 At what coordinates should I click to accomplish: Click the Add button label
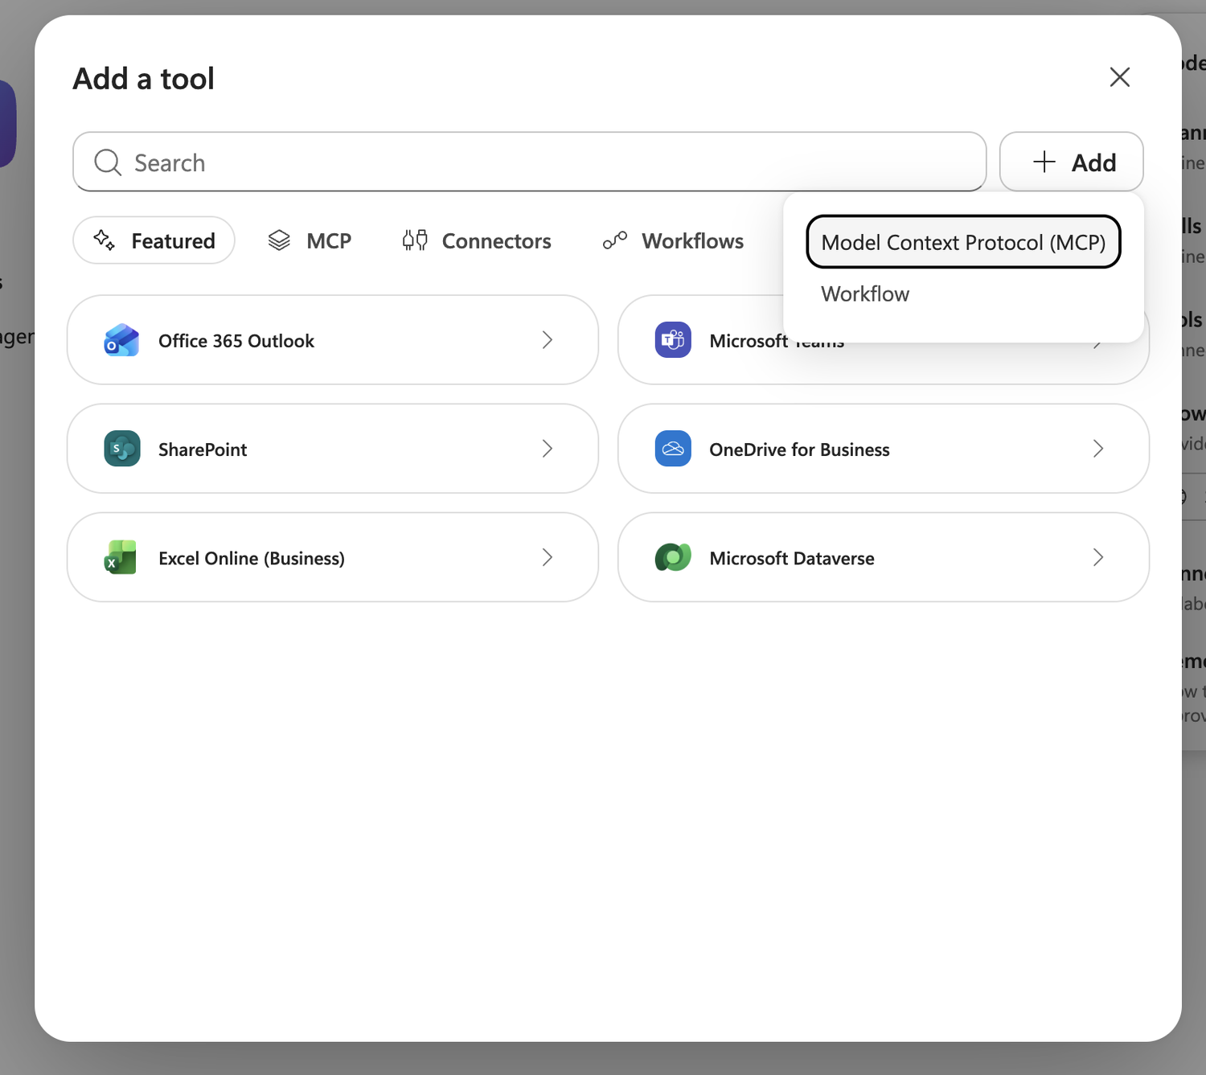point(1093,162)
